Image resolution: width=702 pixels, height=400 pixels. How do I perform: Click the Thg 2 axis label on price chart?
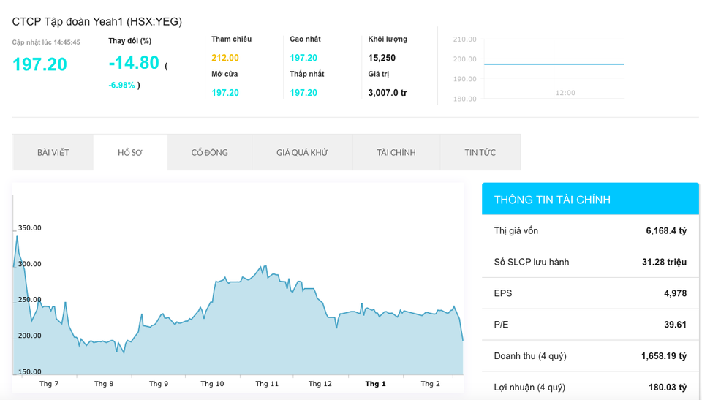click(430, 384)
